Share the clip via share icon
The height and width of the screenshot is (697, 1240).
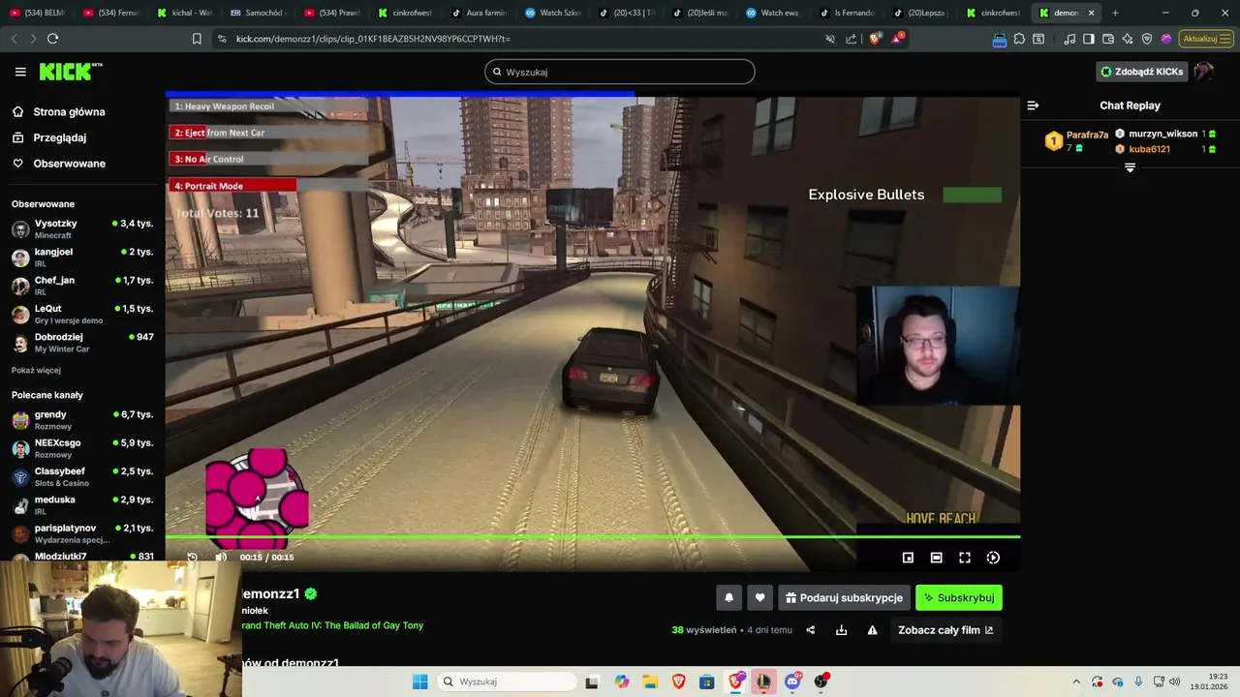(x=811, y=630)
